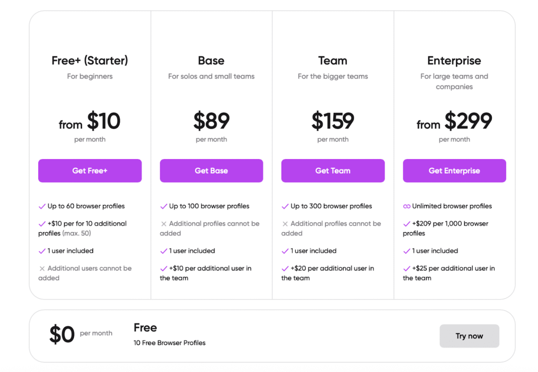Screen dimensions: 538x372
Task: Click the Free+ (Starter) plan heading
Action: click(90, 60)
